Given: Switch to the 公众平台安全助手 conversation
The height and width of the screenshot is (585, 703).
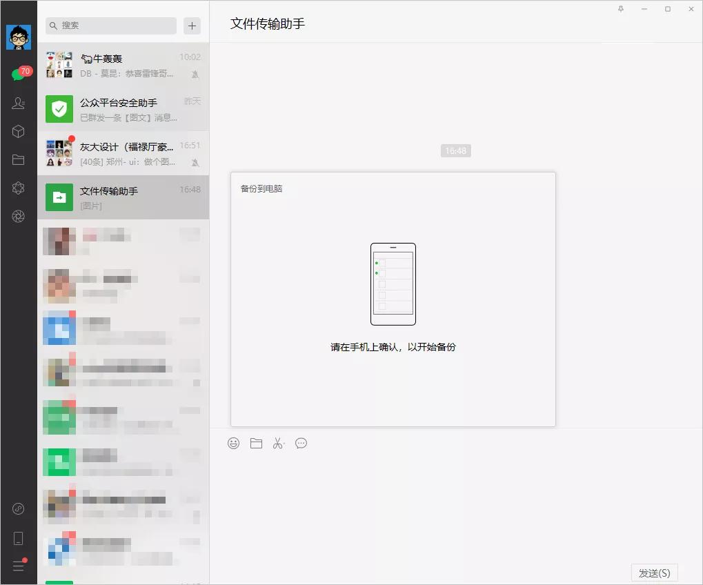Looking at the screenshot, I should tap(123, 109).
